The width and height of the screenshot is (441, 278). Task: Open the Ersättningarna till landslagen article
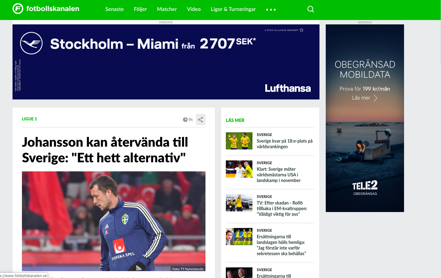281,245
